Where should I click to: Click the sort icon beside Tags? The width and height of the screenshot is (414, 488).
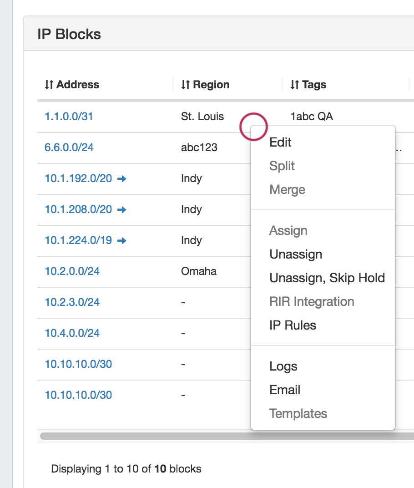tap(295, 85)
